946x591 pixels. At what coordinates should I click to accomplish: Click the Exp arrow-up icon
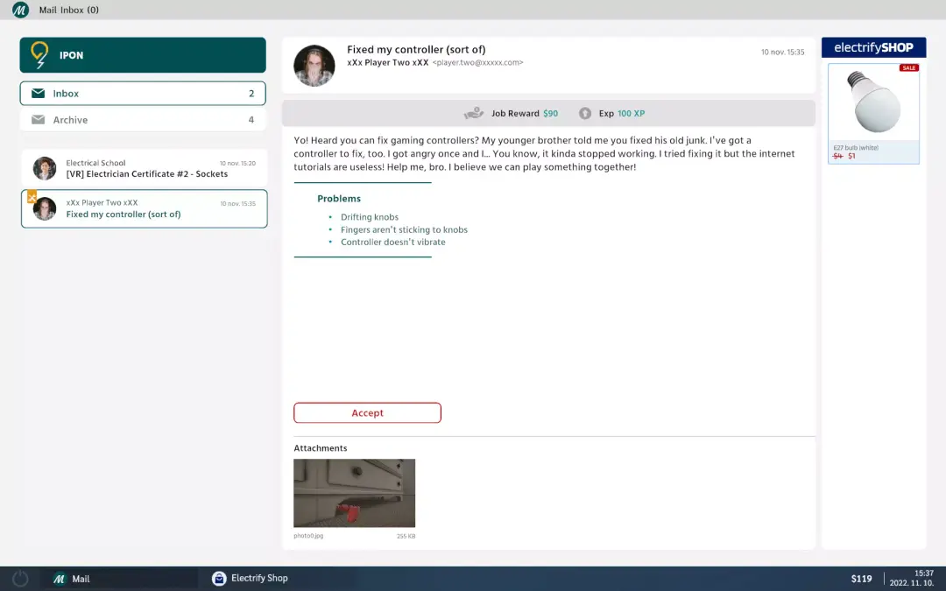(x=584, y=113)
